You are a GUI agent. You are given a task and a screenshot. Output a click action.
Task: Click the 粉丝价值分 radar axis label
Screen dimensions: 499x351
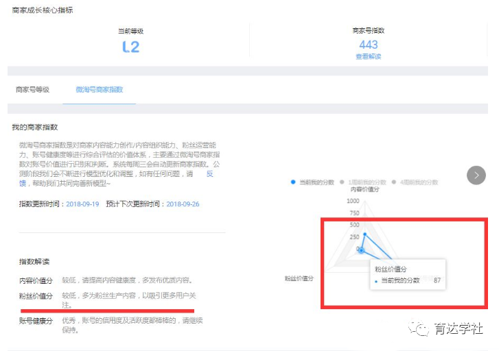pyautogui.click(x=299, y=278)
